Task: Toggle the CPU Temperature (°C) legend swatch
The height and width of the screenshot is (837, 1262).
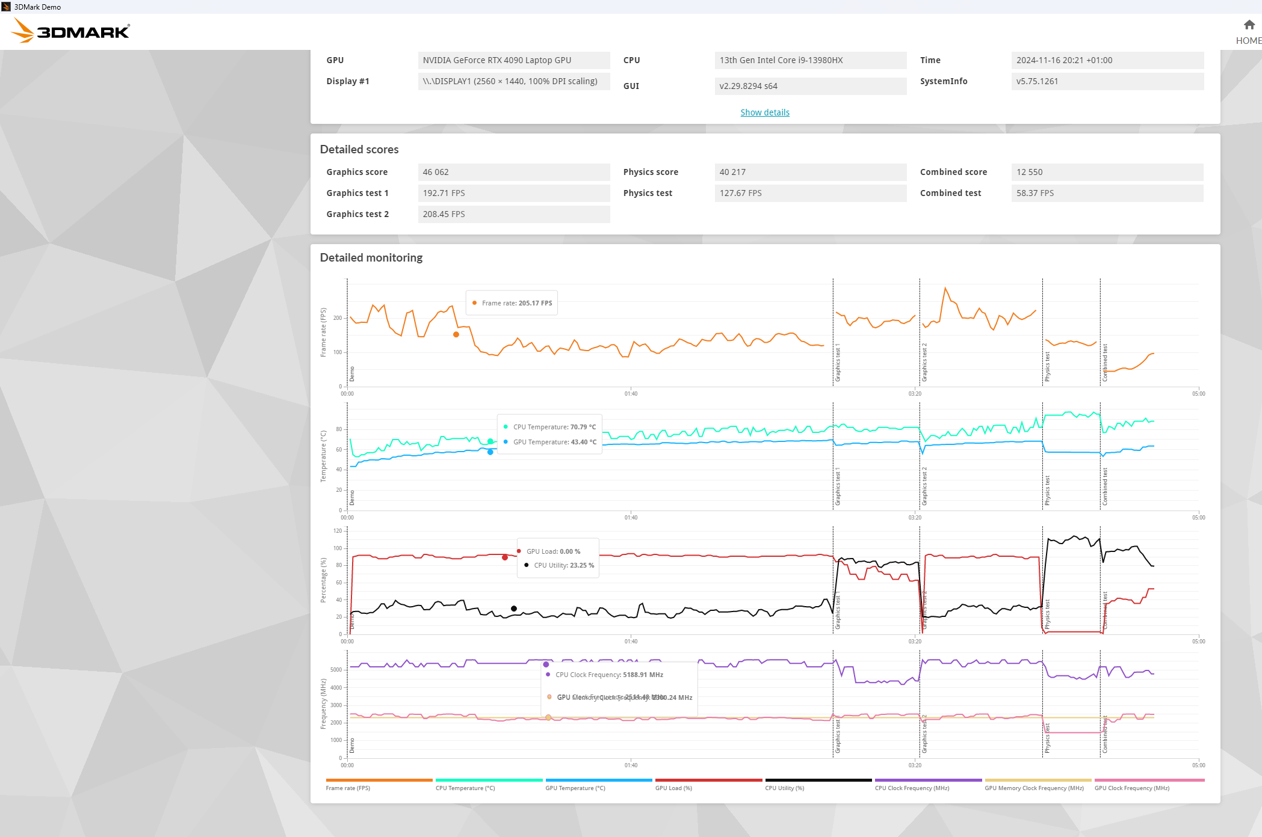Action: tap(489, 780)
